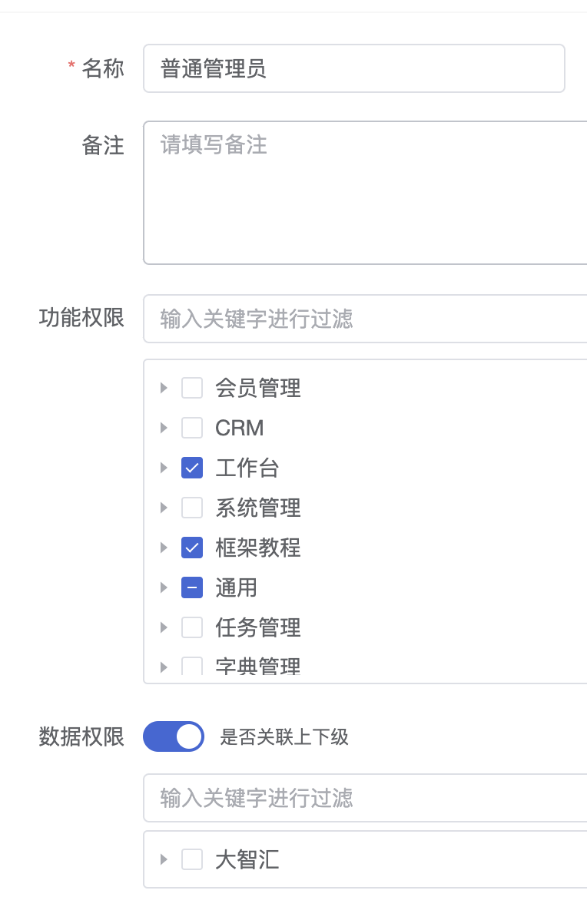Check the 会员管理 permission checkbox
Viewport: 587px width, 920px height.
(192, 388)
